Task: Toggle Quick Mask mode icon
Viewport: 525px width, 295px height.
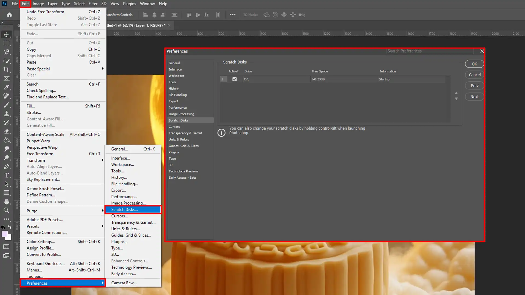Action: tap(6, 247)
